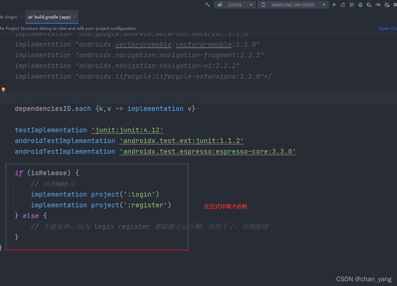Click the Apply Code Changes icon

(x=352, y=5)
